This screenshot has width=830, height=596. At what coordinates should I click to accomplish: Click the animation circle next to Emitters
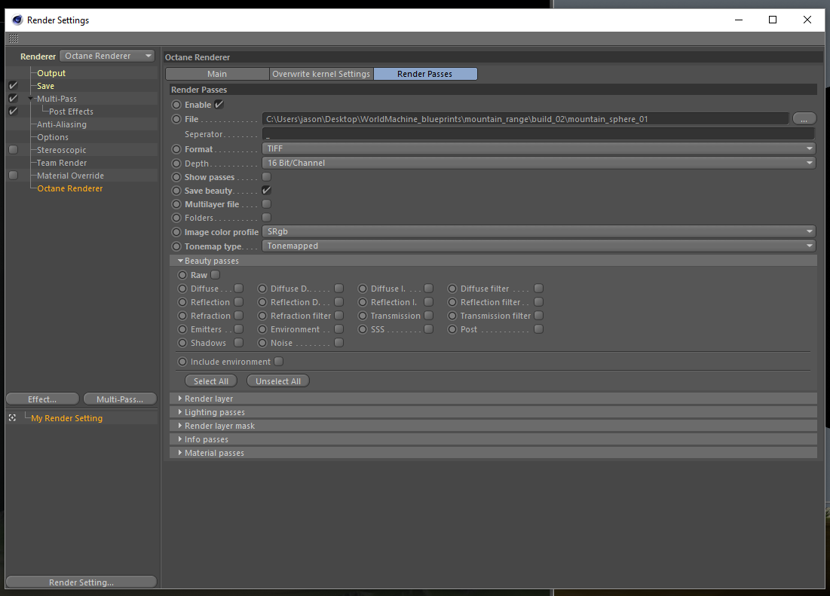coord(182,329)
